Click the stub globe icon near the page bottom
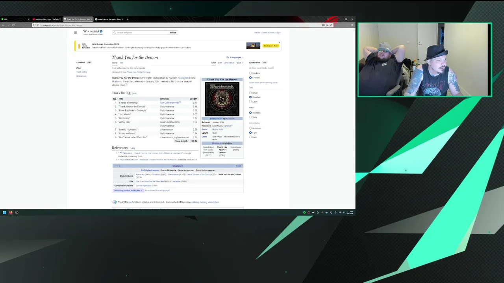This screenshot has width=504, height=283. point(115,202)
